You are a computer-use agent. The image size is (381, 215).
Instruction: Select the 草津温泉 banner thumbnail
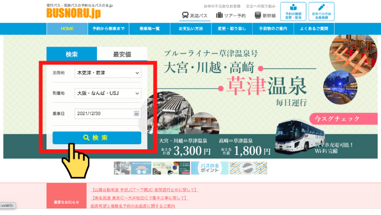click(171, 168)
